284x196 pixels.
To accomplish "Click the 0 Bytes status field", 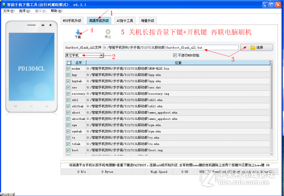I will (x=101, y=172).
